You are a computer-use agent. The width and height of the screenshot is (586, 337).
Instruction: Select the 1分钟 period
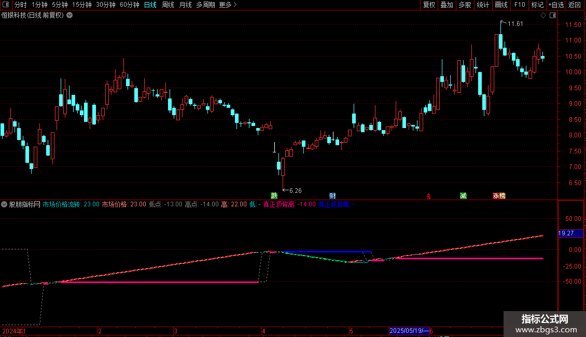39,5
